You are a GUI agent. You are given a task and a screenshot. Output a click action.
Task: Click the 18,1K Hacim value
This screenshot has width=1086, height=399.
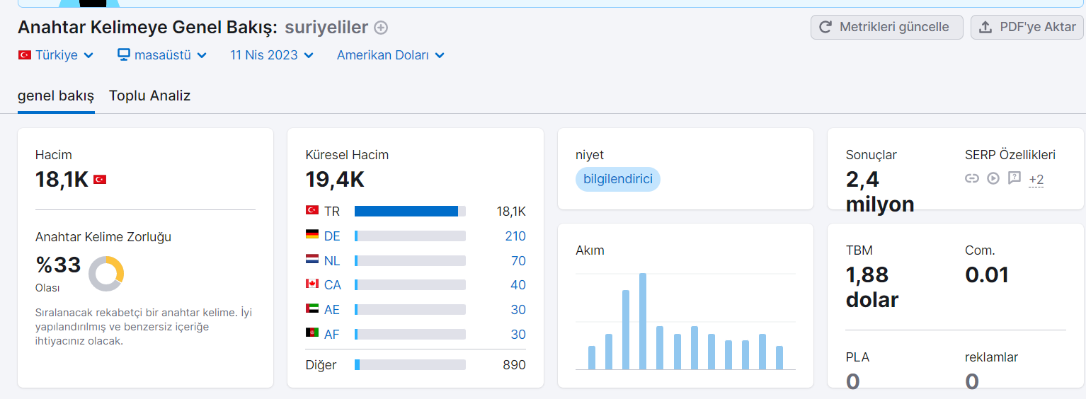click(x=62, y=180)
